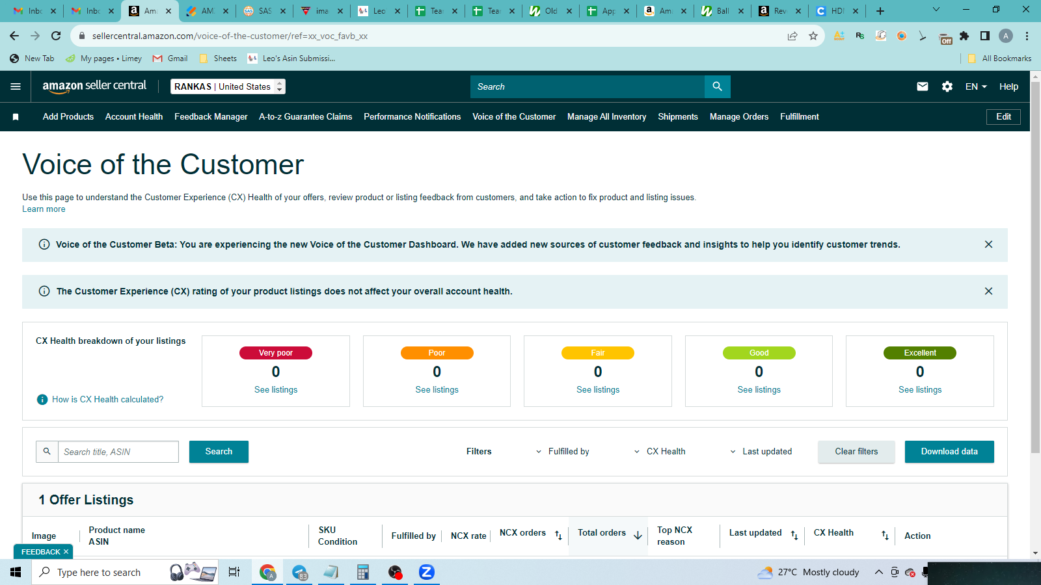Open Calculator app on taskbar
The width and height of the screenshot is (1041, 585).
click(363, 572)
